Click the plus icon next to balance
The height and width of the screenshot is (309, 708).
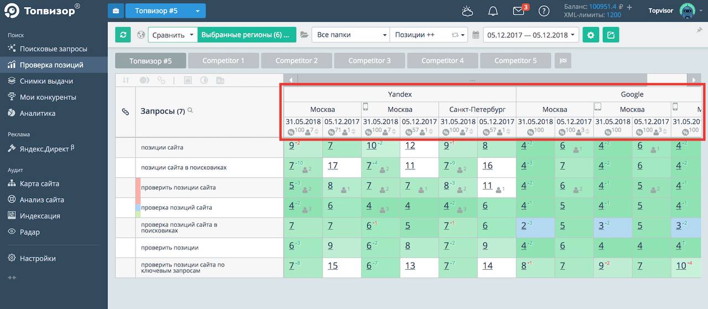pos(629,7)
